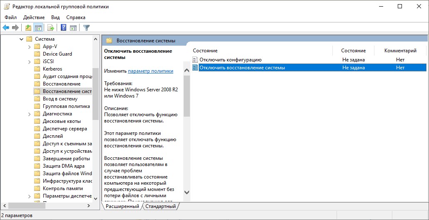
Task: Click the Filter funnel toolbar icon
Action: (86, 28)
